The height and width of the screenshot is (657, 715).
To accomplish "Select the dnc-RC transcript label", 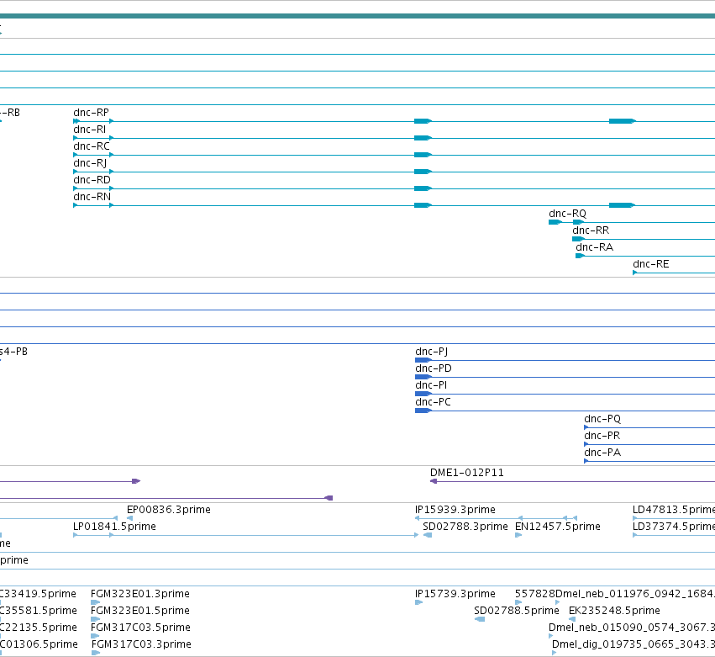I will [x=92, y=146].
